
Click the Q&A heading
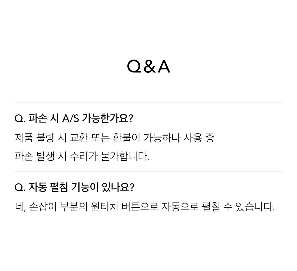[x=148, y=67]
